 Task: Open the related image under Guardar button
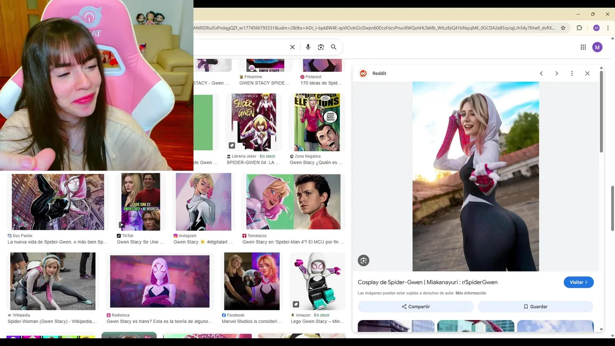(555, 326)
